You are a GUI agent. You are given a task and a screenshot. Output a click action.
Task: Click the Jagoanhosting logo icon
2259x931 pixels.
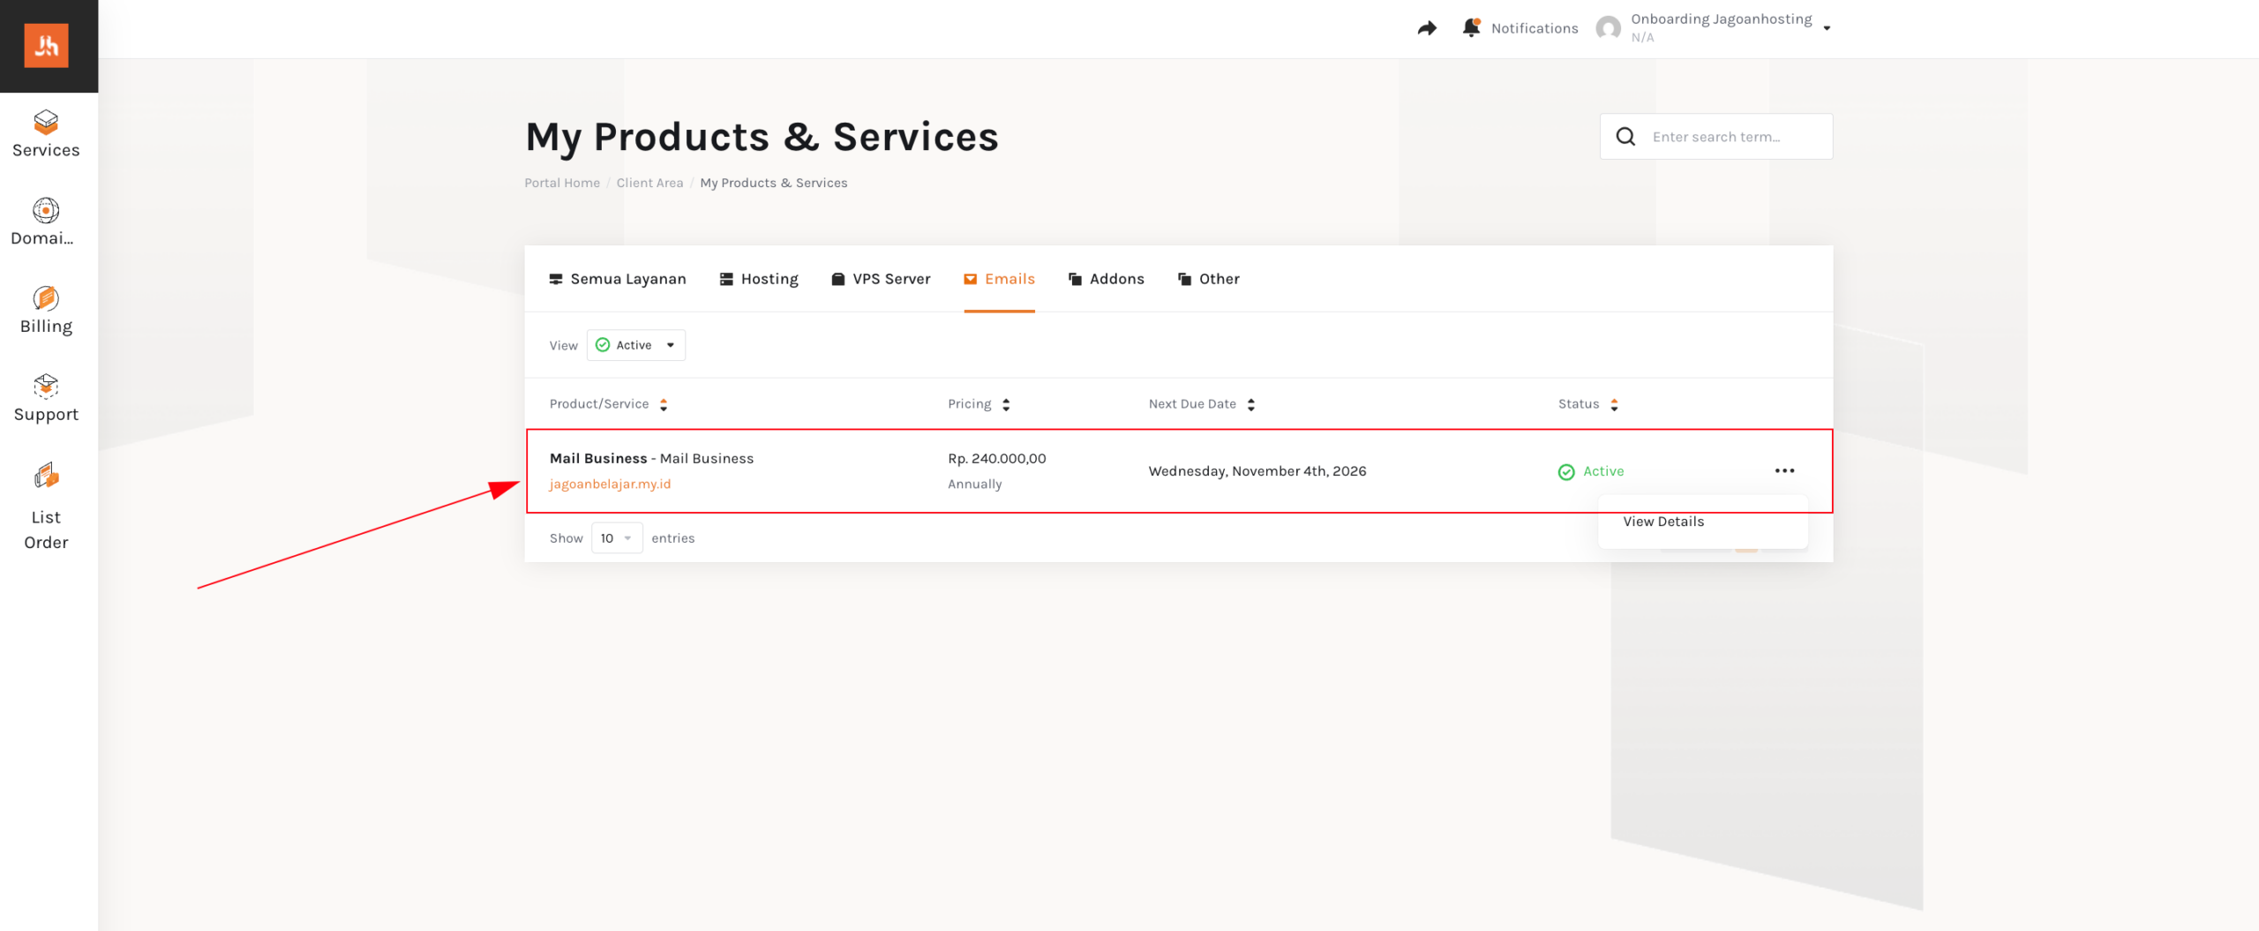(x=47, y=46)
